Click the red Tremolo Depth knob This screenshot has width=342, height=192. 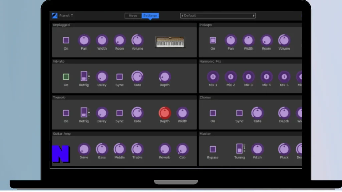coord(165,113)
